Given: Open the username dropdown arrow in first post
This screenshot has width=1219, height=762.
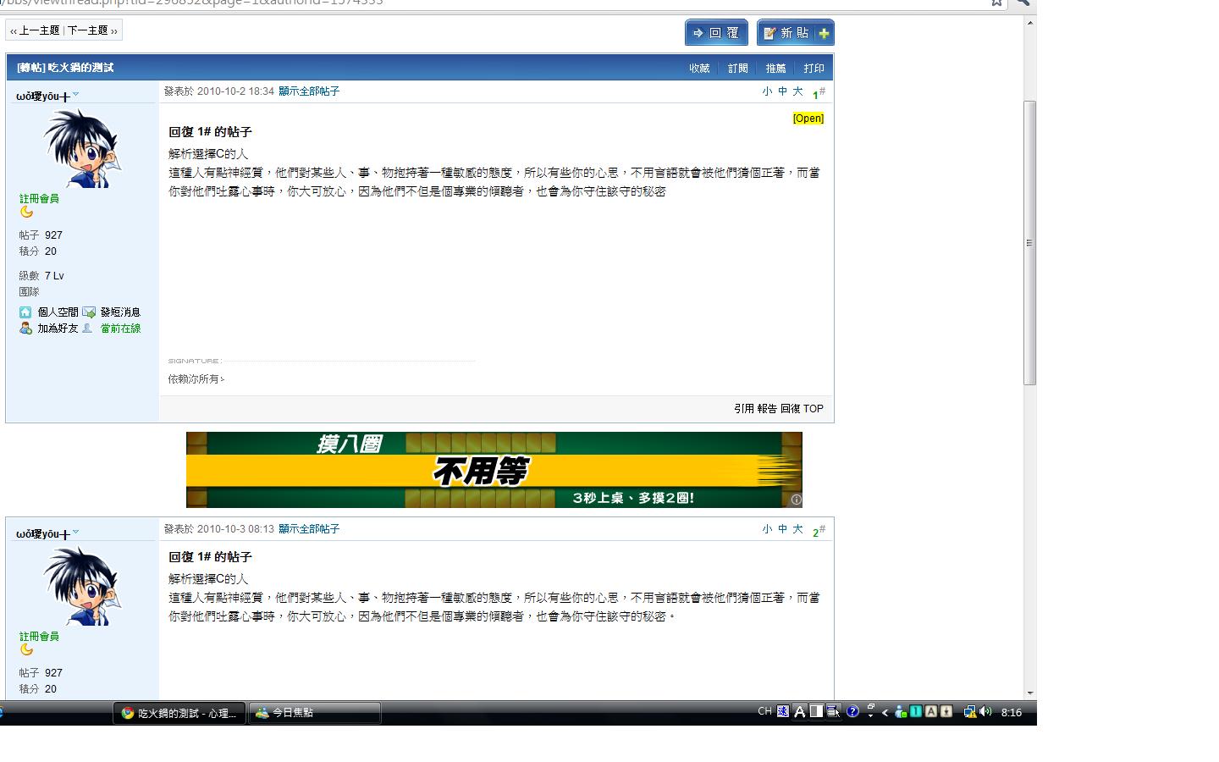Looking at the screenshot, I should [75, 94].
